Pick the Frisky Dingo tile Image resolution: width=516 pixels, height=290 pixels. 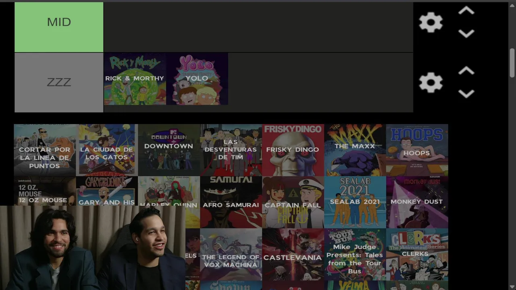293,150
